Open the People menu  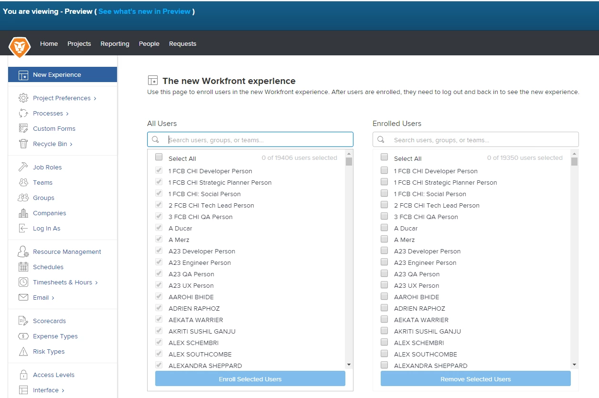tap(149, 43)
